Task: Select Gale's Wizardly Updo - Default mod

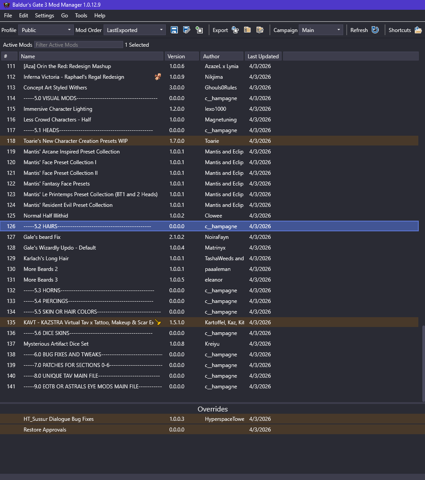Action: (209, 248)
